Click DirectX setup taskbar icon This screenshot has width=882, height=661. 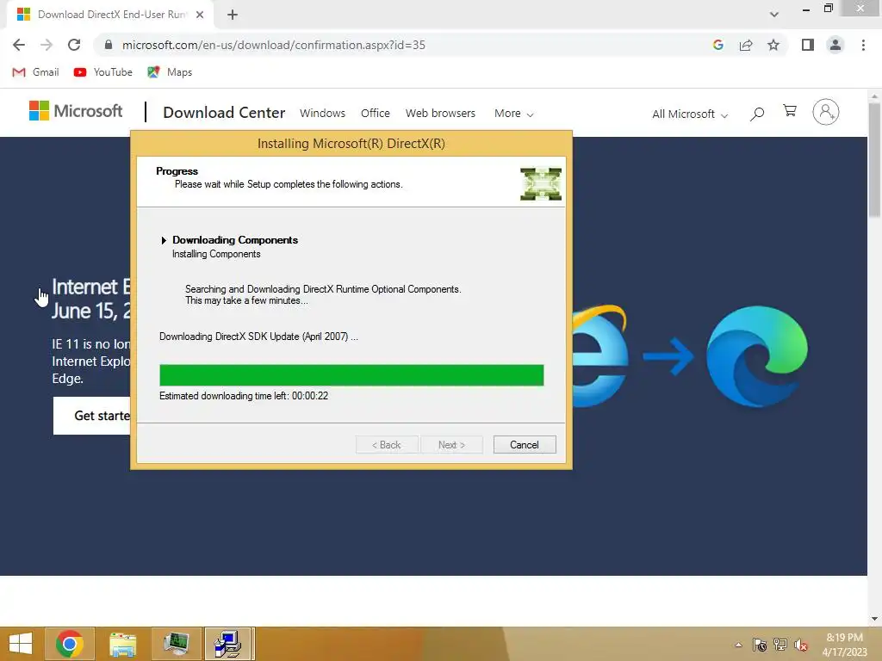pyautogui.click(x=229, y=644)
